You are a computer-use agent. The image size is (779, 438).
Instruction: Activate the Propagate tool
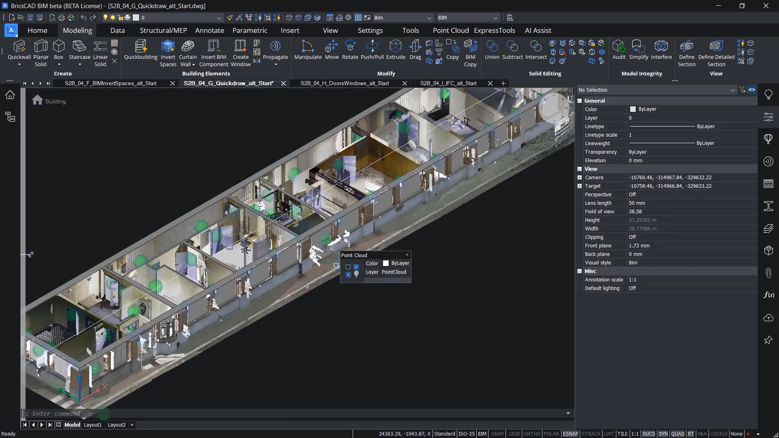pos(275,51)
